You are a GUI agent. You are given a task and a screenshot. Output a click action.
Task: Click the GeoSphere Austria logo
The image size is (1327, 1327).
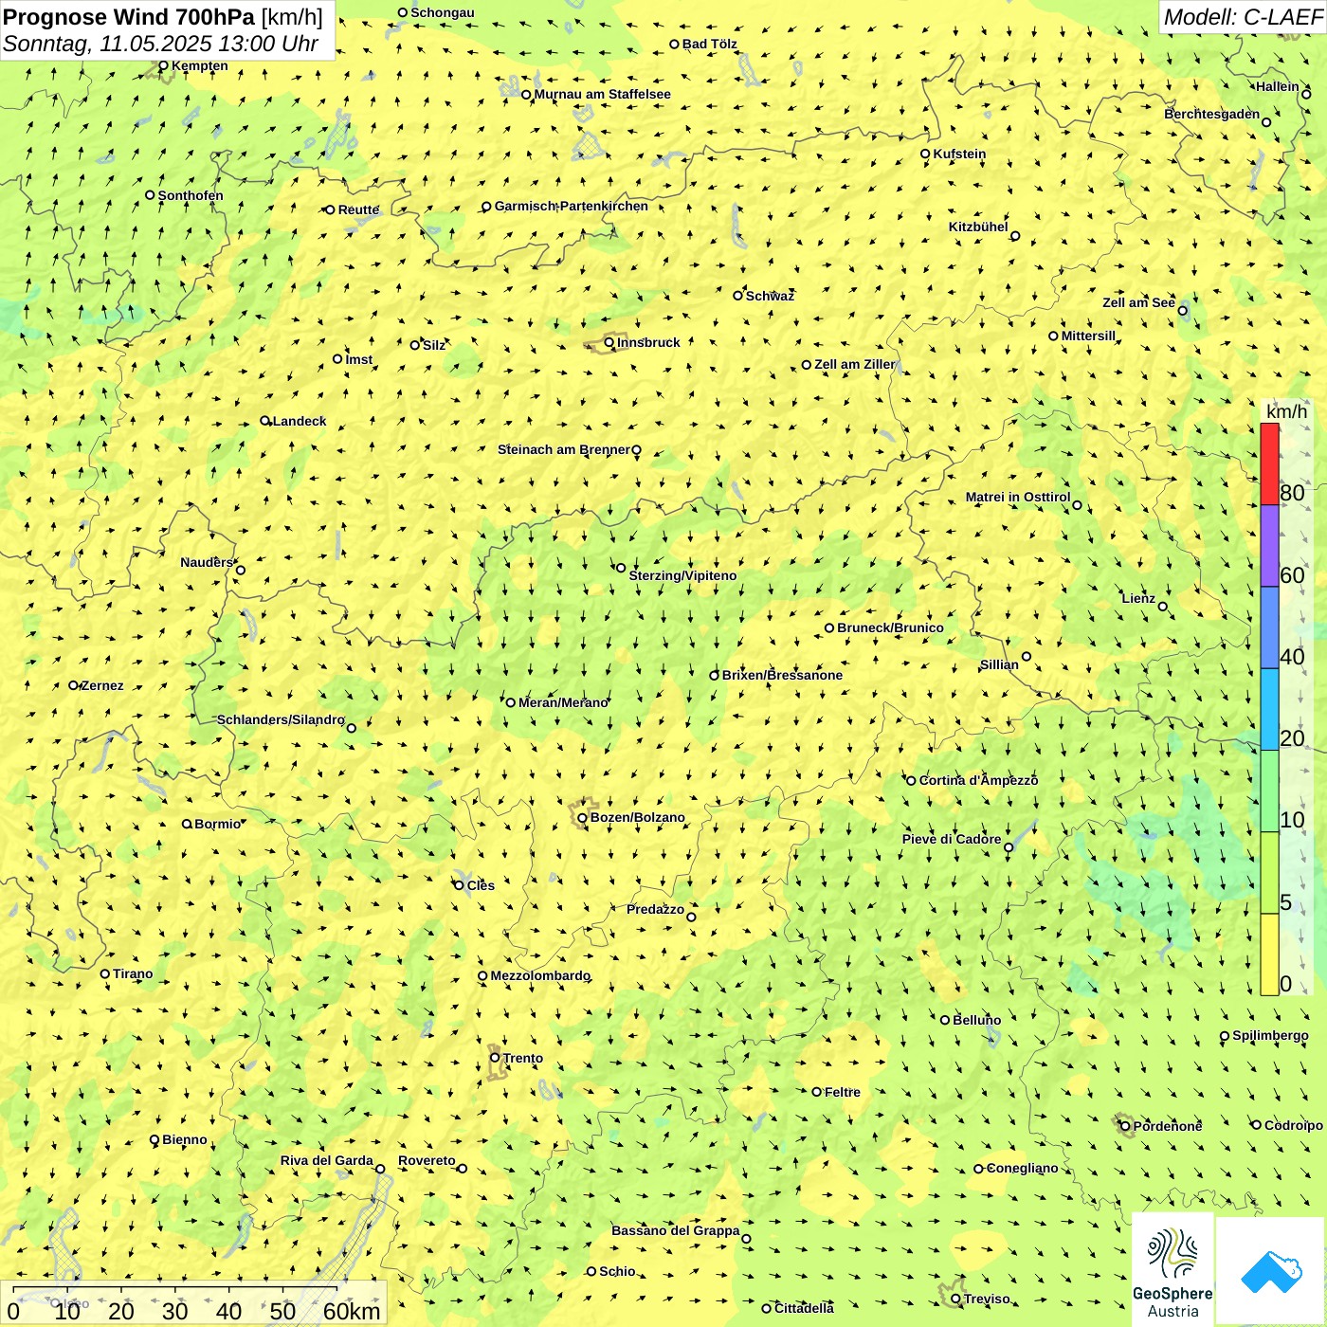[x=1172, y=1270]
